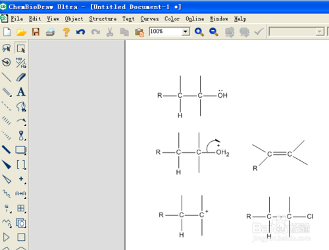This screenshot has width=329, height=250.
Task: Pick the Cyclopropane ring tool
Action: click(x=7, y=238)
